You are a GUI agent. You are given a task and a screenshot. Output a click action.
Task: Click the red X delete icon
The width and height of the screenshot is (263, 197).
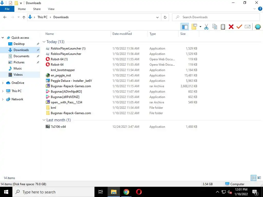[x=231, y=27]
